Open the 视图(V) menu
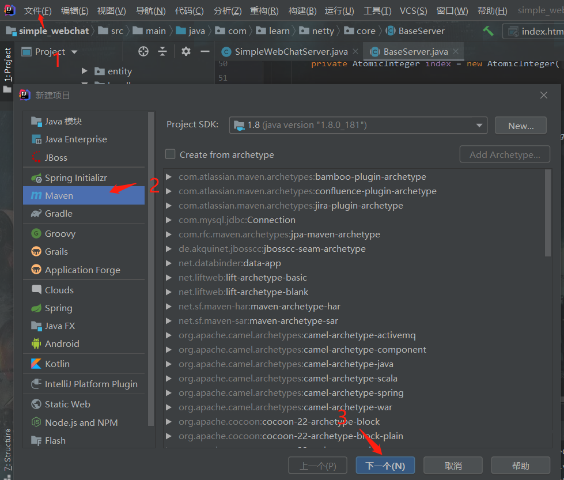Screen dimensions: 564x480 pos(112,11)
